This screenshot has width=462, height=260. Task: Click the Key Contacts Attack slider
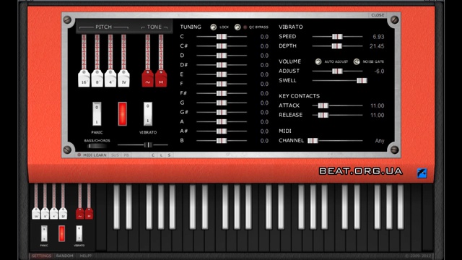[337, 105]
